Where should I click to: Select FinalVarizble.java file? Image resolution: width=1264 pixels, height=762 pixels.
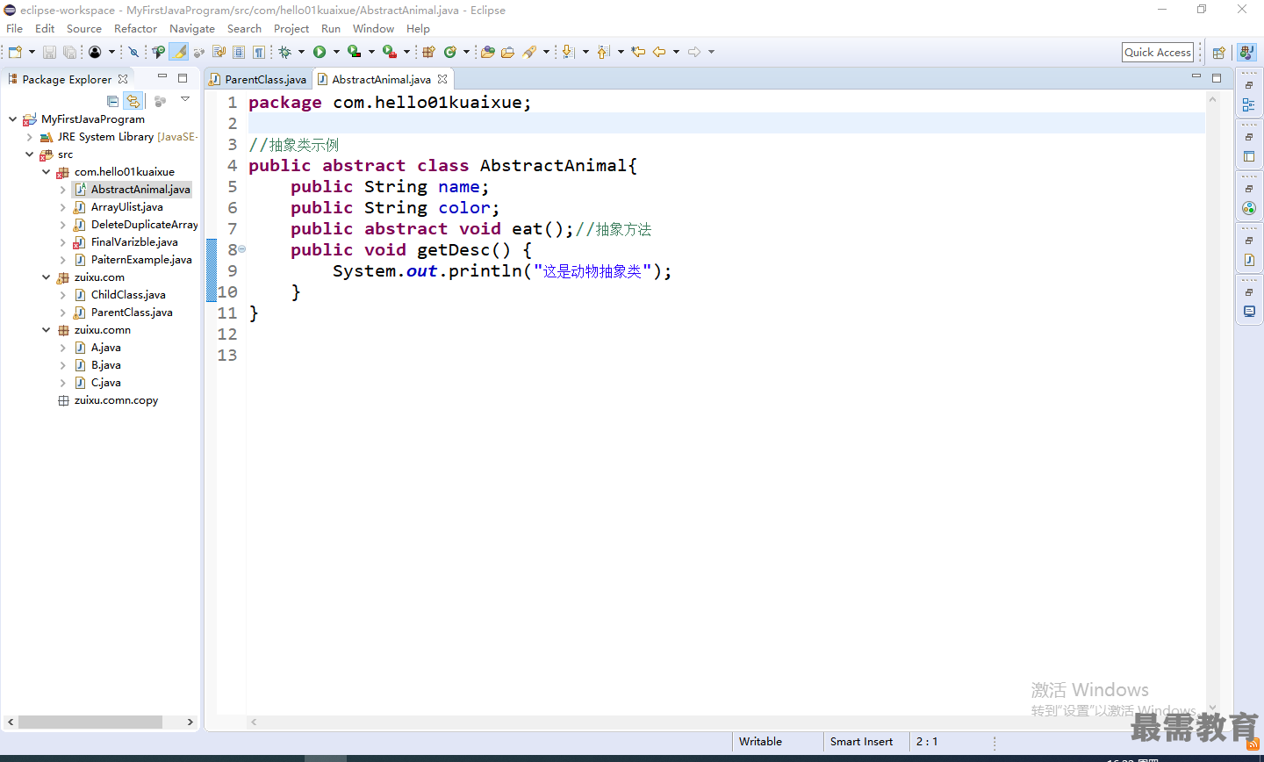pos(134,242)
